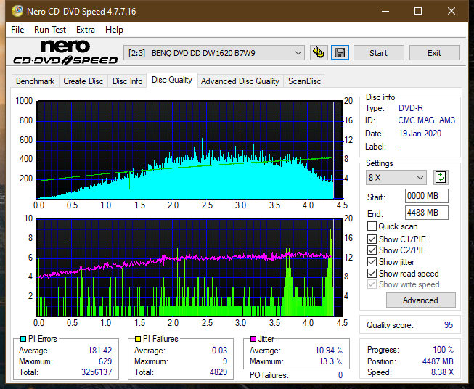This screenshot has height=389, width=474.
Task: Click the Start button
Action: (x=378, y=53)
